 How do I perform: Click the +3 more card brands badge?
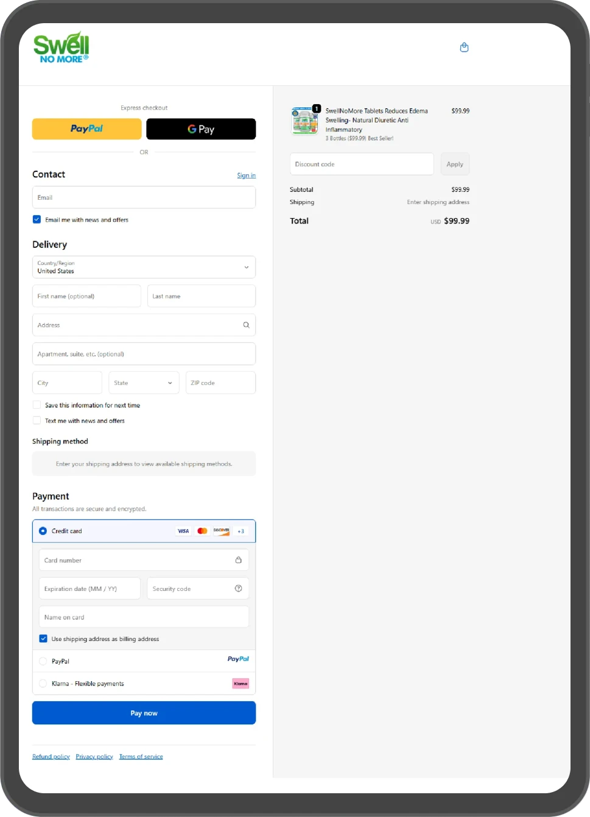(241, 531)
